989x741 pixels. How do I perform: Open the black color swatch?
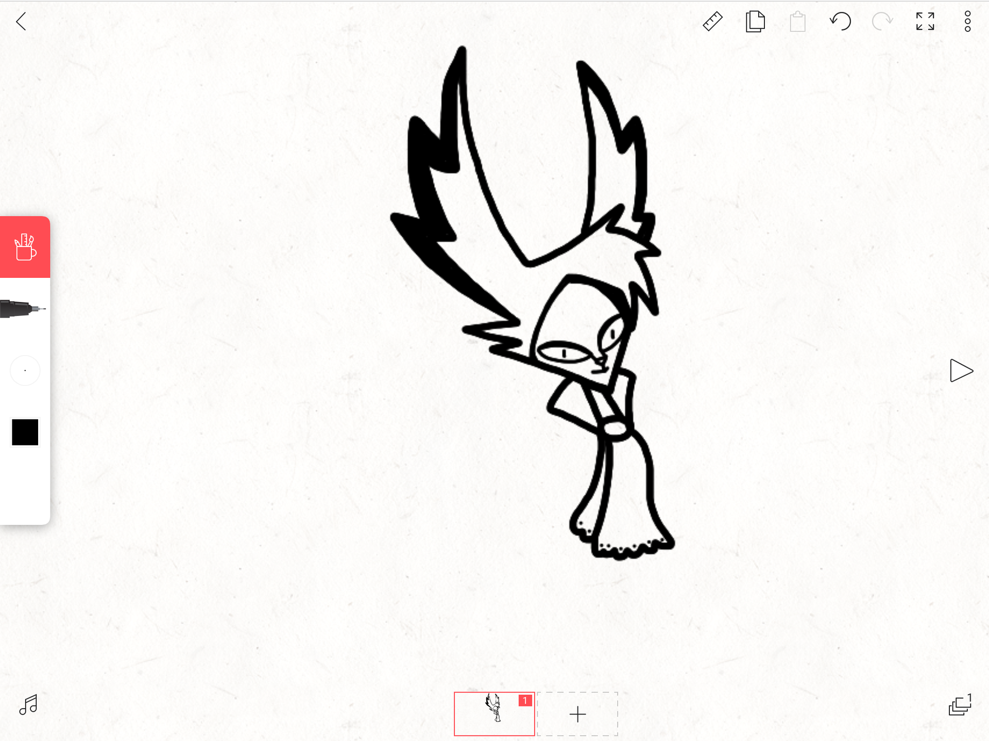[25, 432]
